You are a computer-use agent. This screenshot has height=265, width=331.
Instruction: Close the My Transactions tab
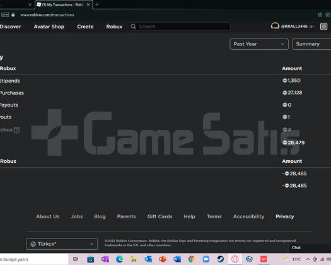tap(88, 4)
